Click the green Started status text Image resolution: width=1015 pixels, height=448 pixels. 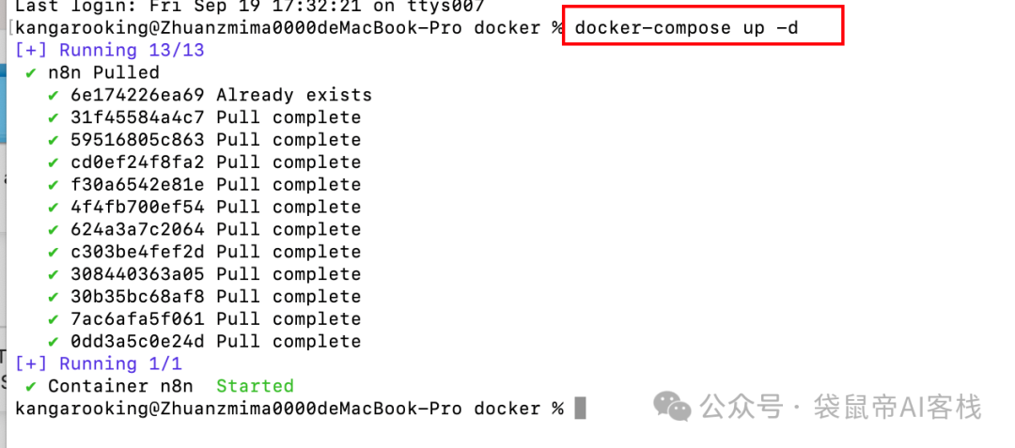[x=255, y=386]
